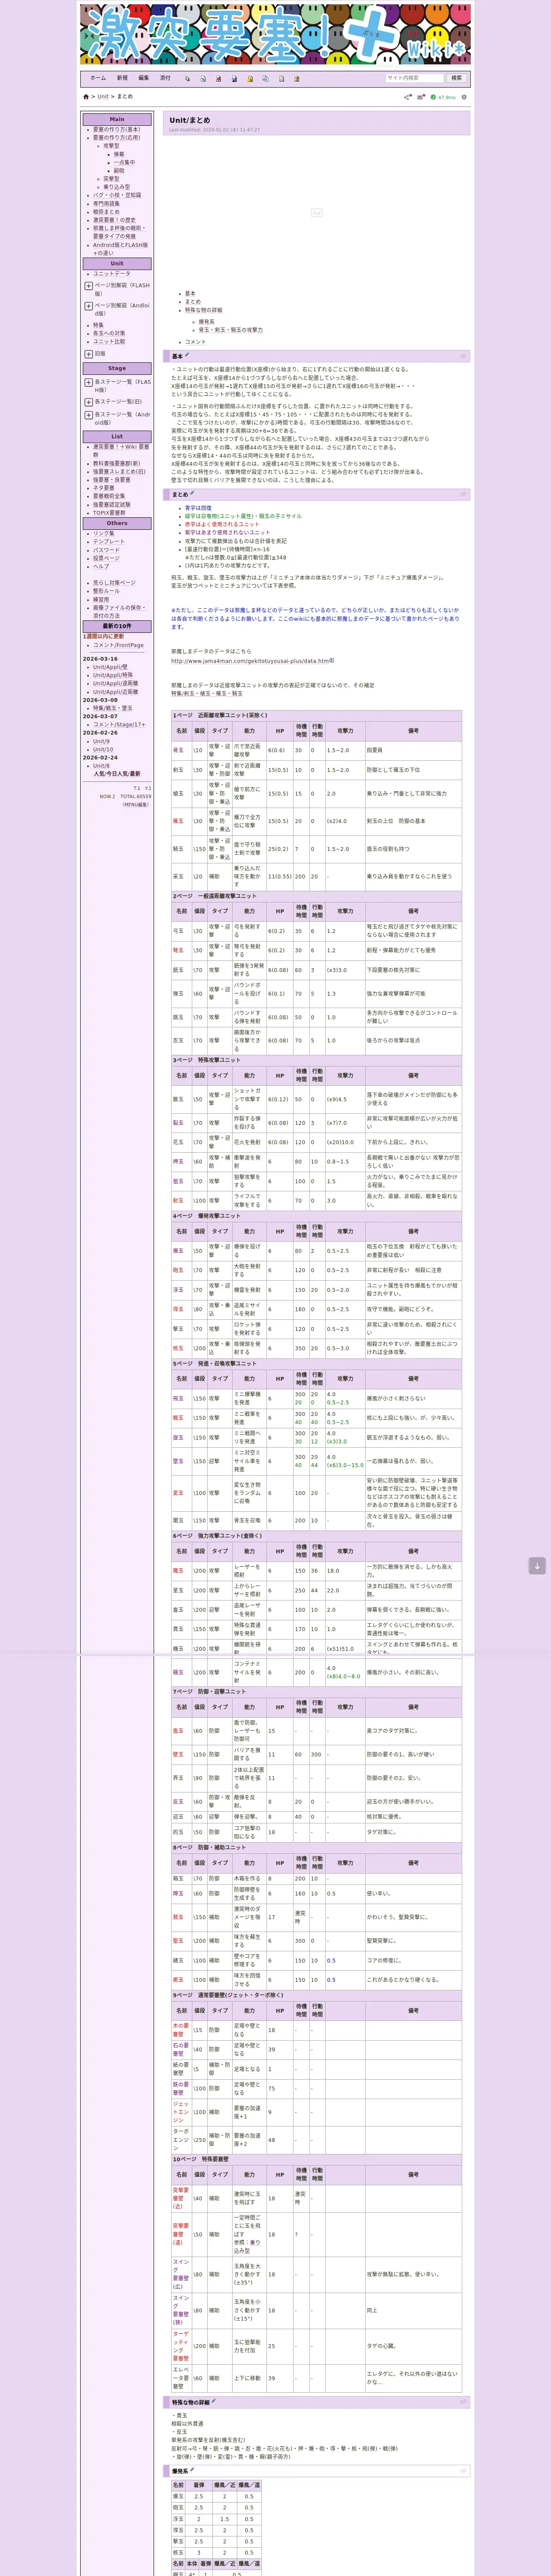Go to Unit in the breadcrumb

pyautogui.click(x=103, y=97)
